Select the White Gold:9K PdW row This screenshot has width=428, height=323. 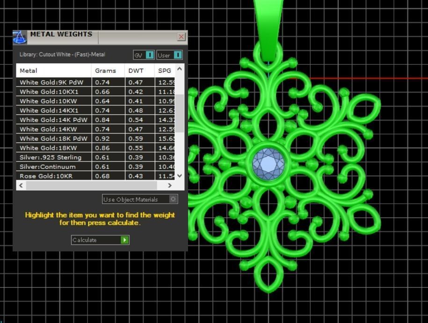pyautogui.click(x=95, y=82)
